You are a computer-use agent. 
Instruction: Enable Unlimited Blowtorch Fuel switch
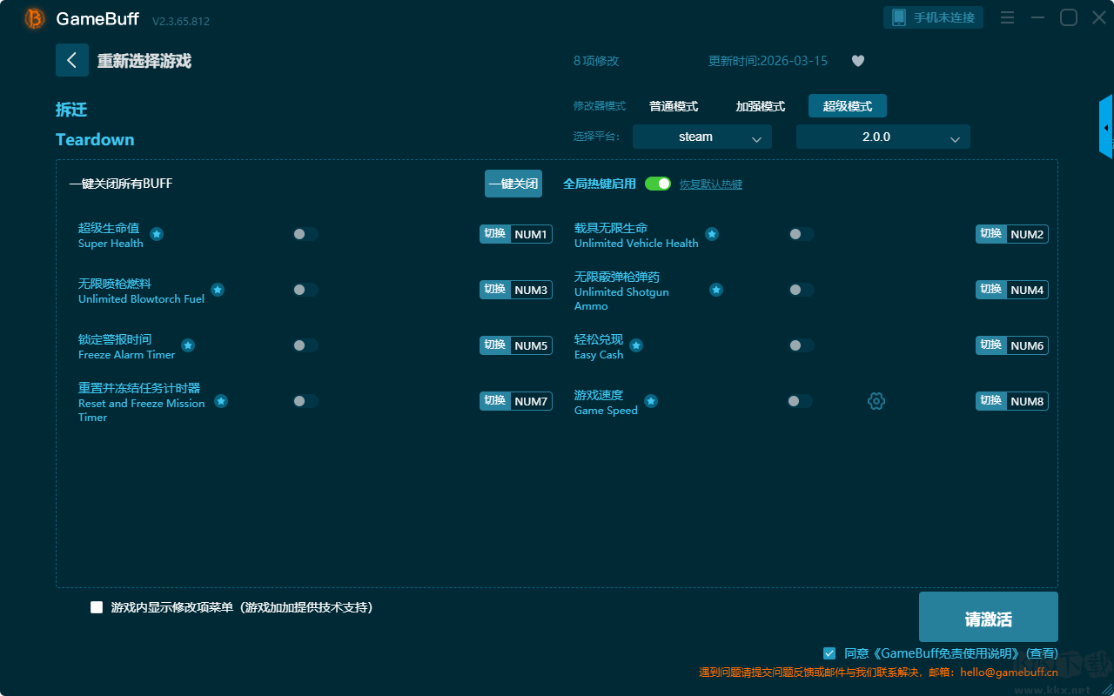(305, 290)
